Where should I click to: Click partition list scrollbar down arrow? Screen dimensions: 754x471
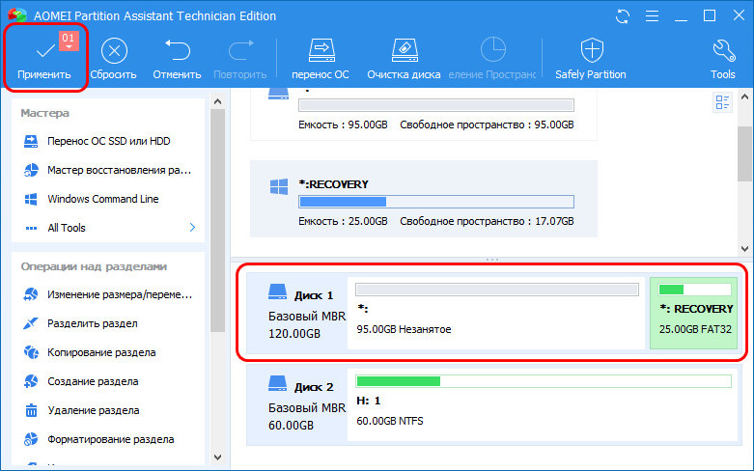(x=745, y=248)
